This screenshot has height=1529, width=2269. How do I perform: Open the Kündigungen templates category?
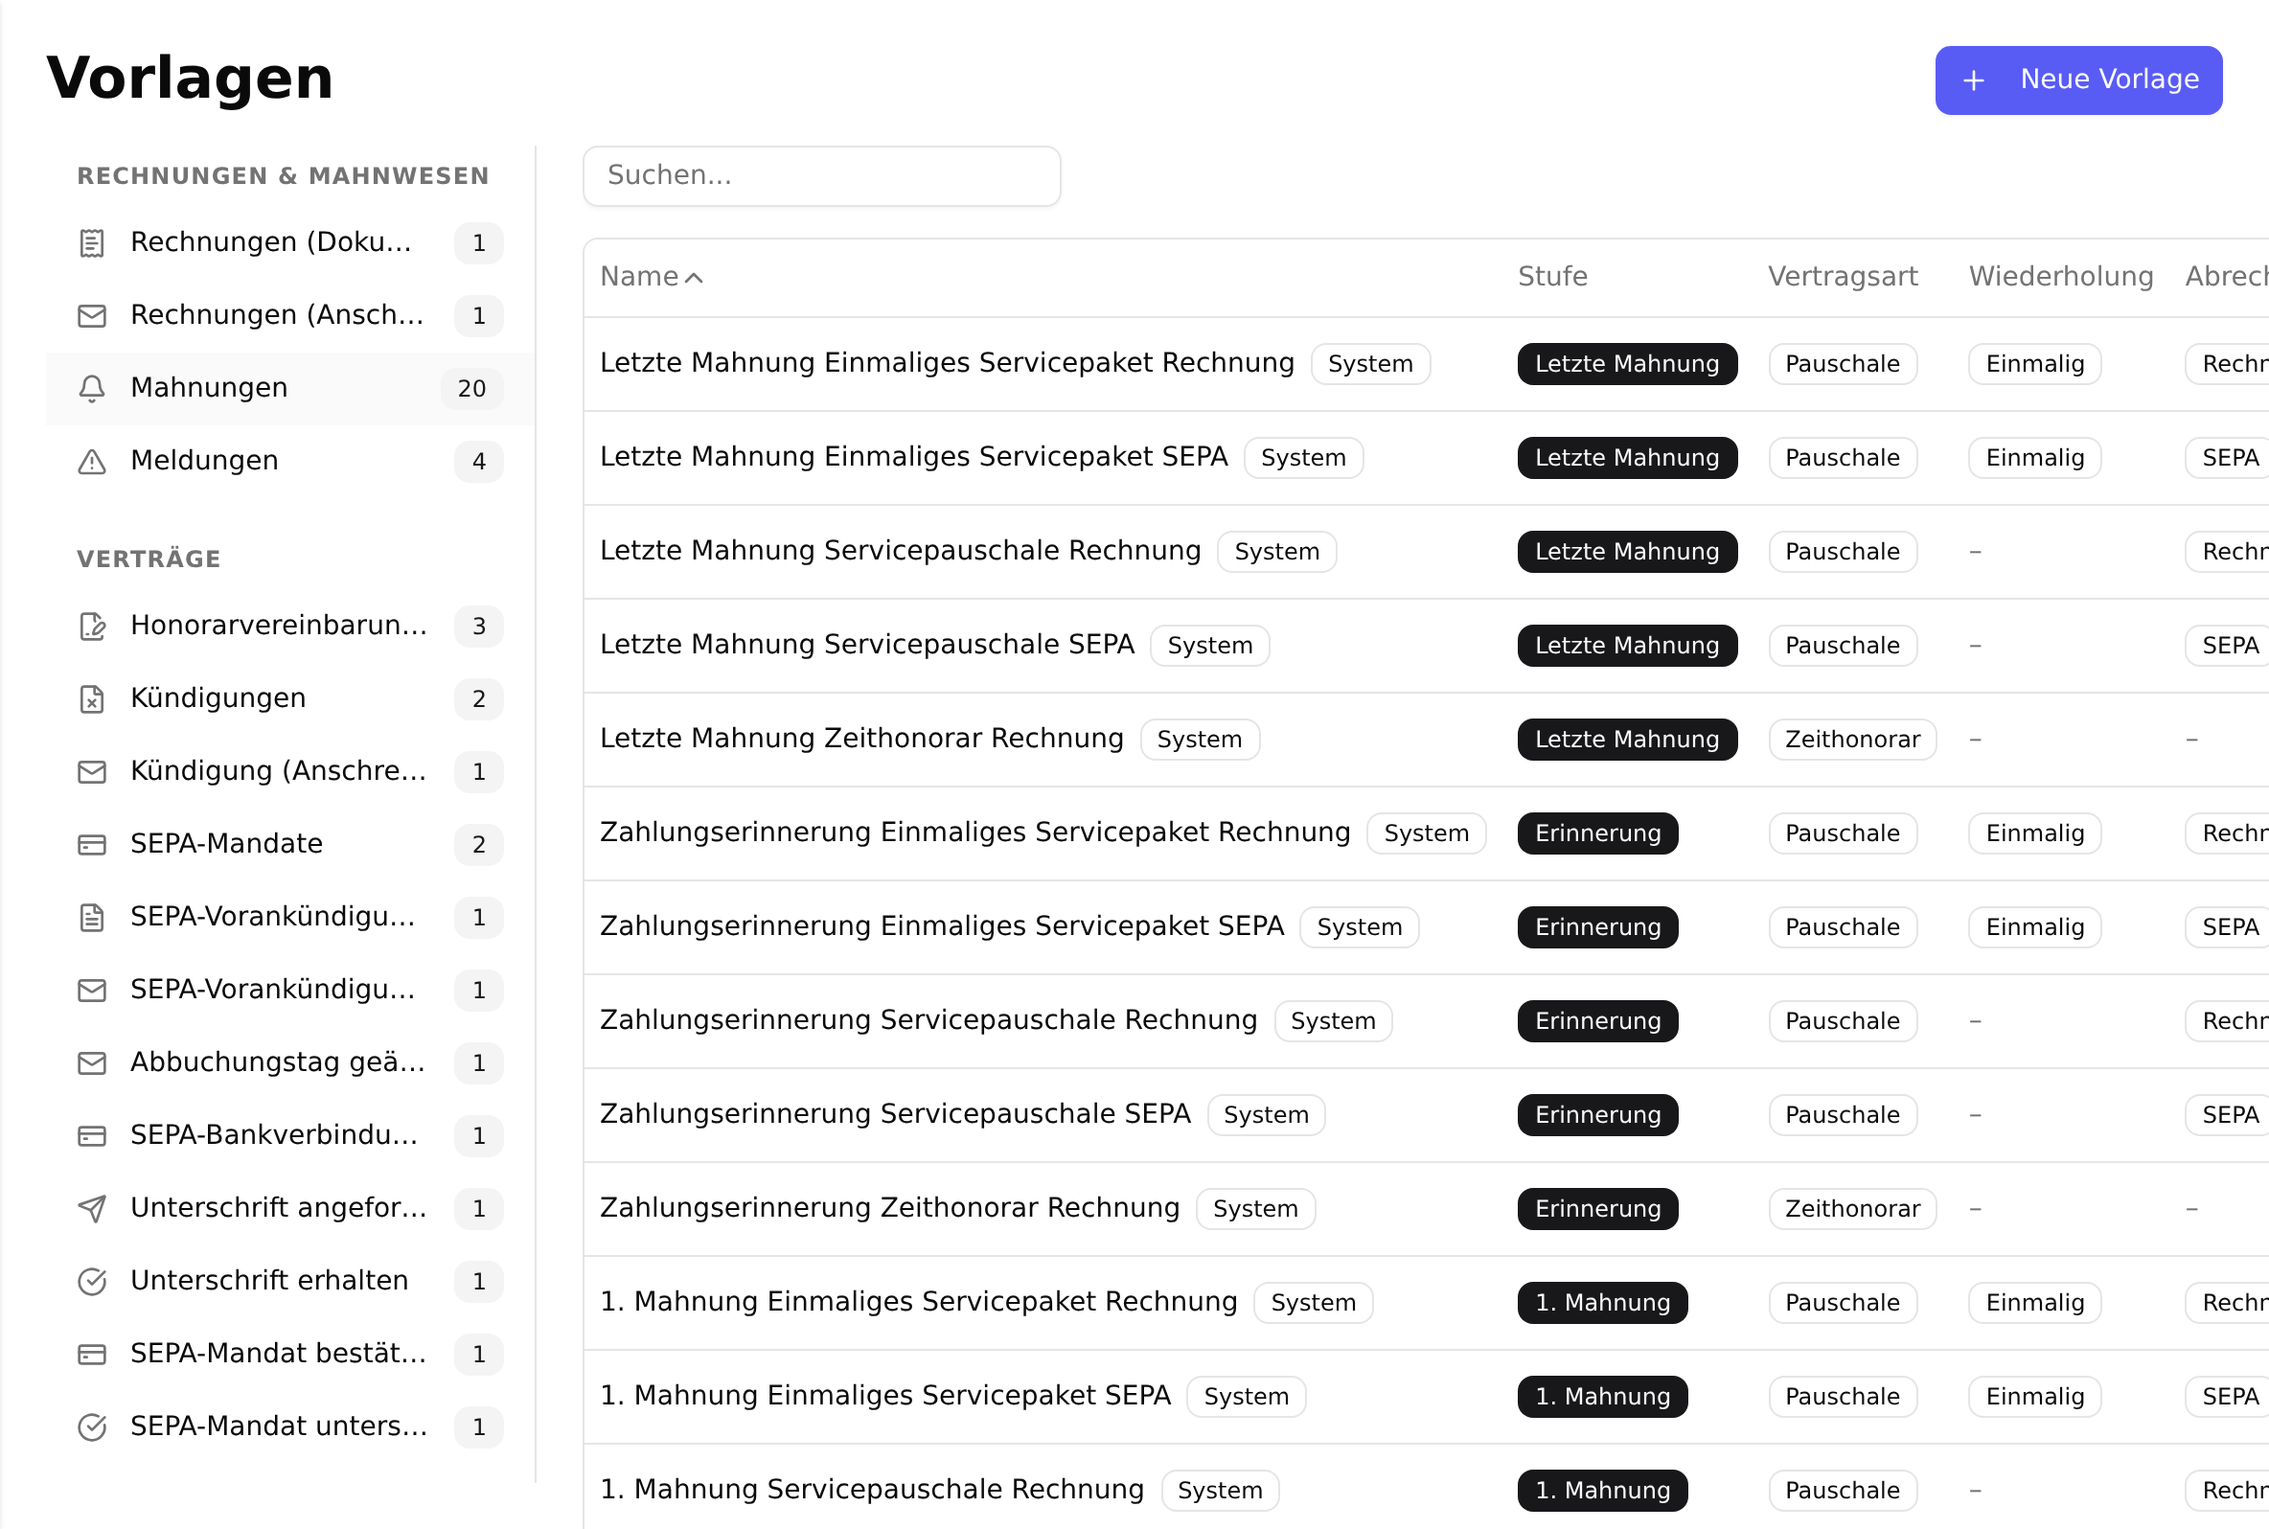click(289, 699)
